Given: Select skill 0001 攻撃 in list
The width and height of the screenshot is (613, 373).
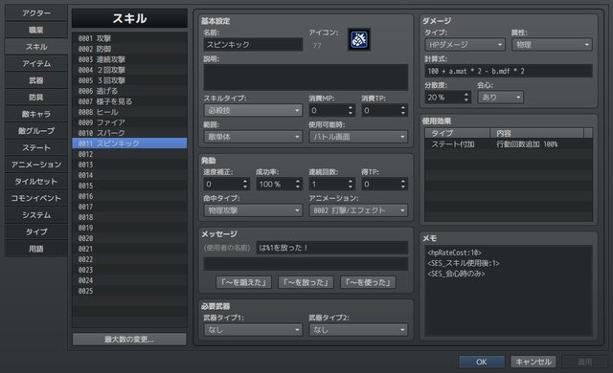Looking at the screenshot, I should pyautogui.click(x=129, y=38).
